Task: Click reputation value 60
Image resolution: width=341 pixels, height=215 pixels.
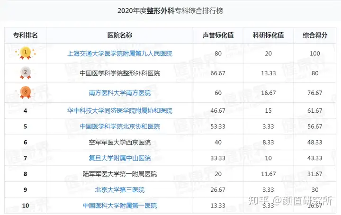Action: point(218,93)
